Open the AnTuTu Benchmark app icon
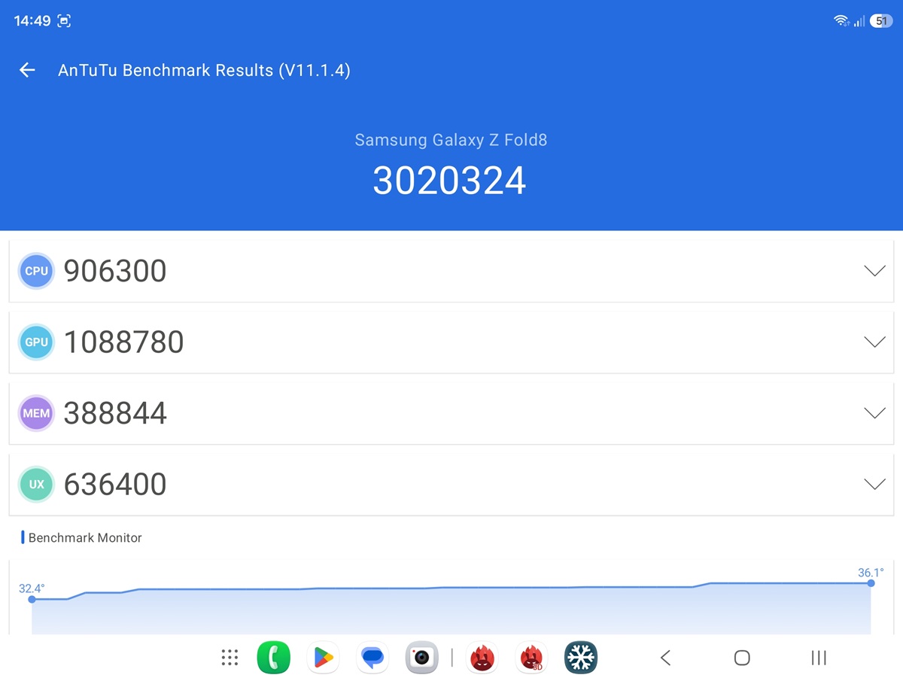 click(x=482, y=658)
